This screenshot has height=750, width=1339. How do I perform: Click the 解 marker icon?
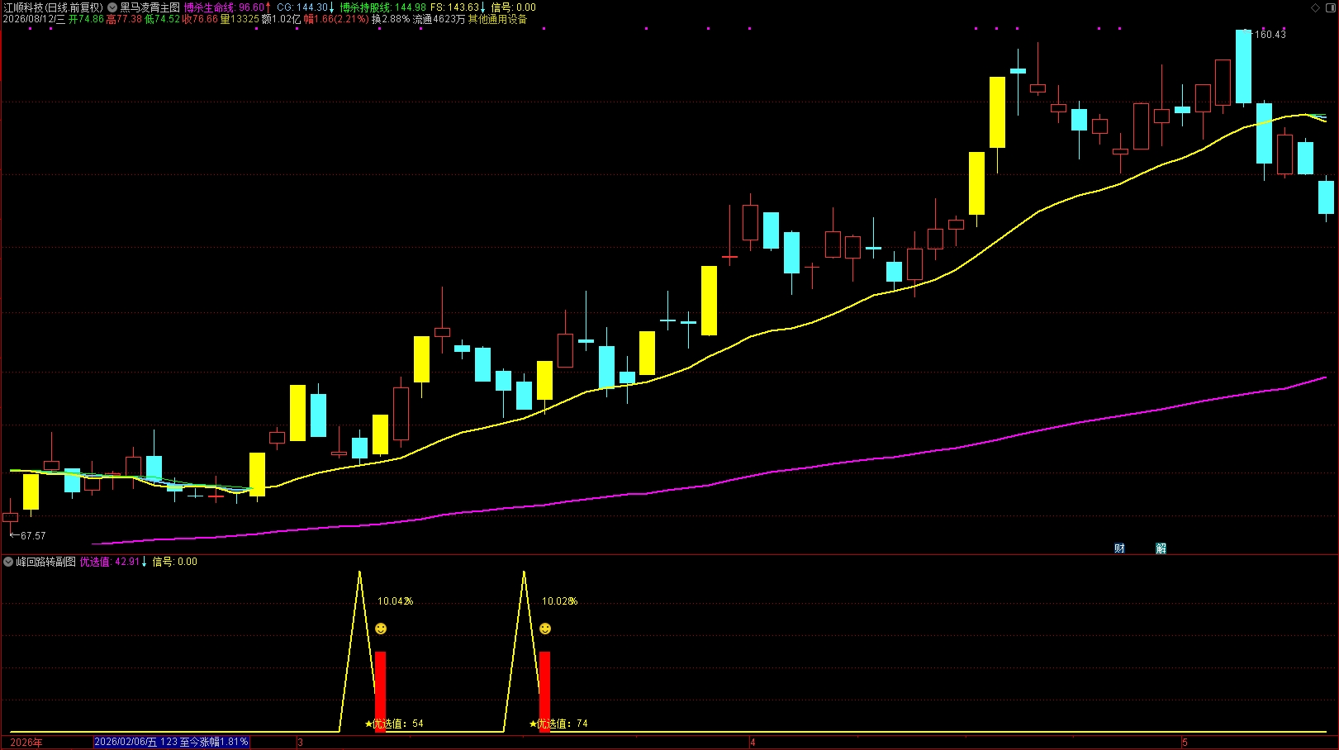pyautogui.click(x=1161, y=548)
